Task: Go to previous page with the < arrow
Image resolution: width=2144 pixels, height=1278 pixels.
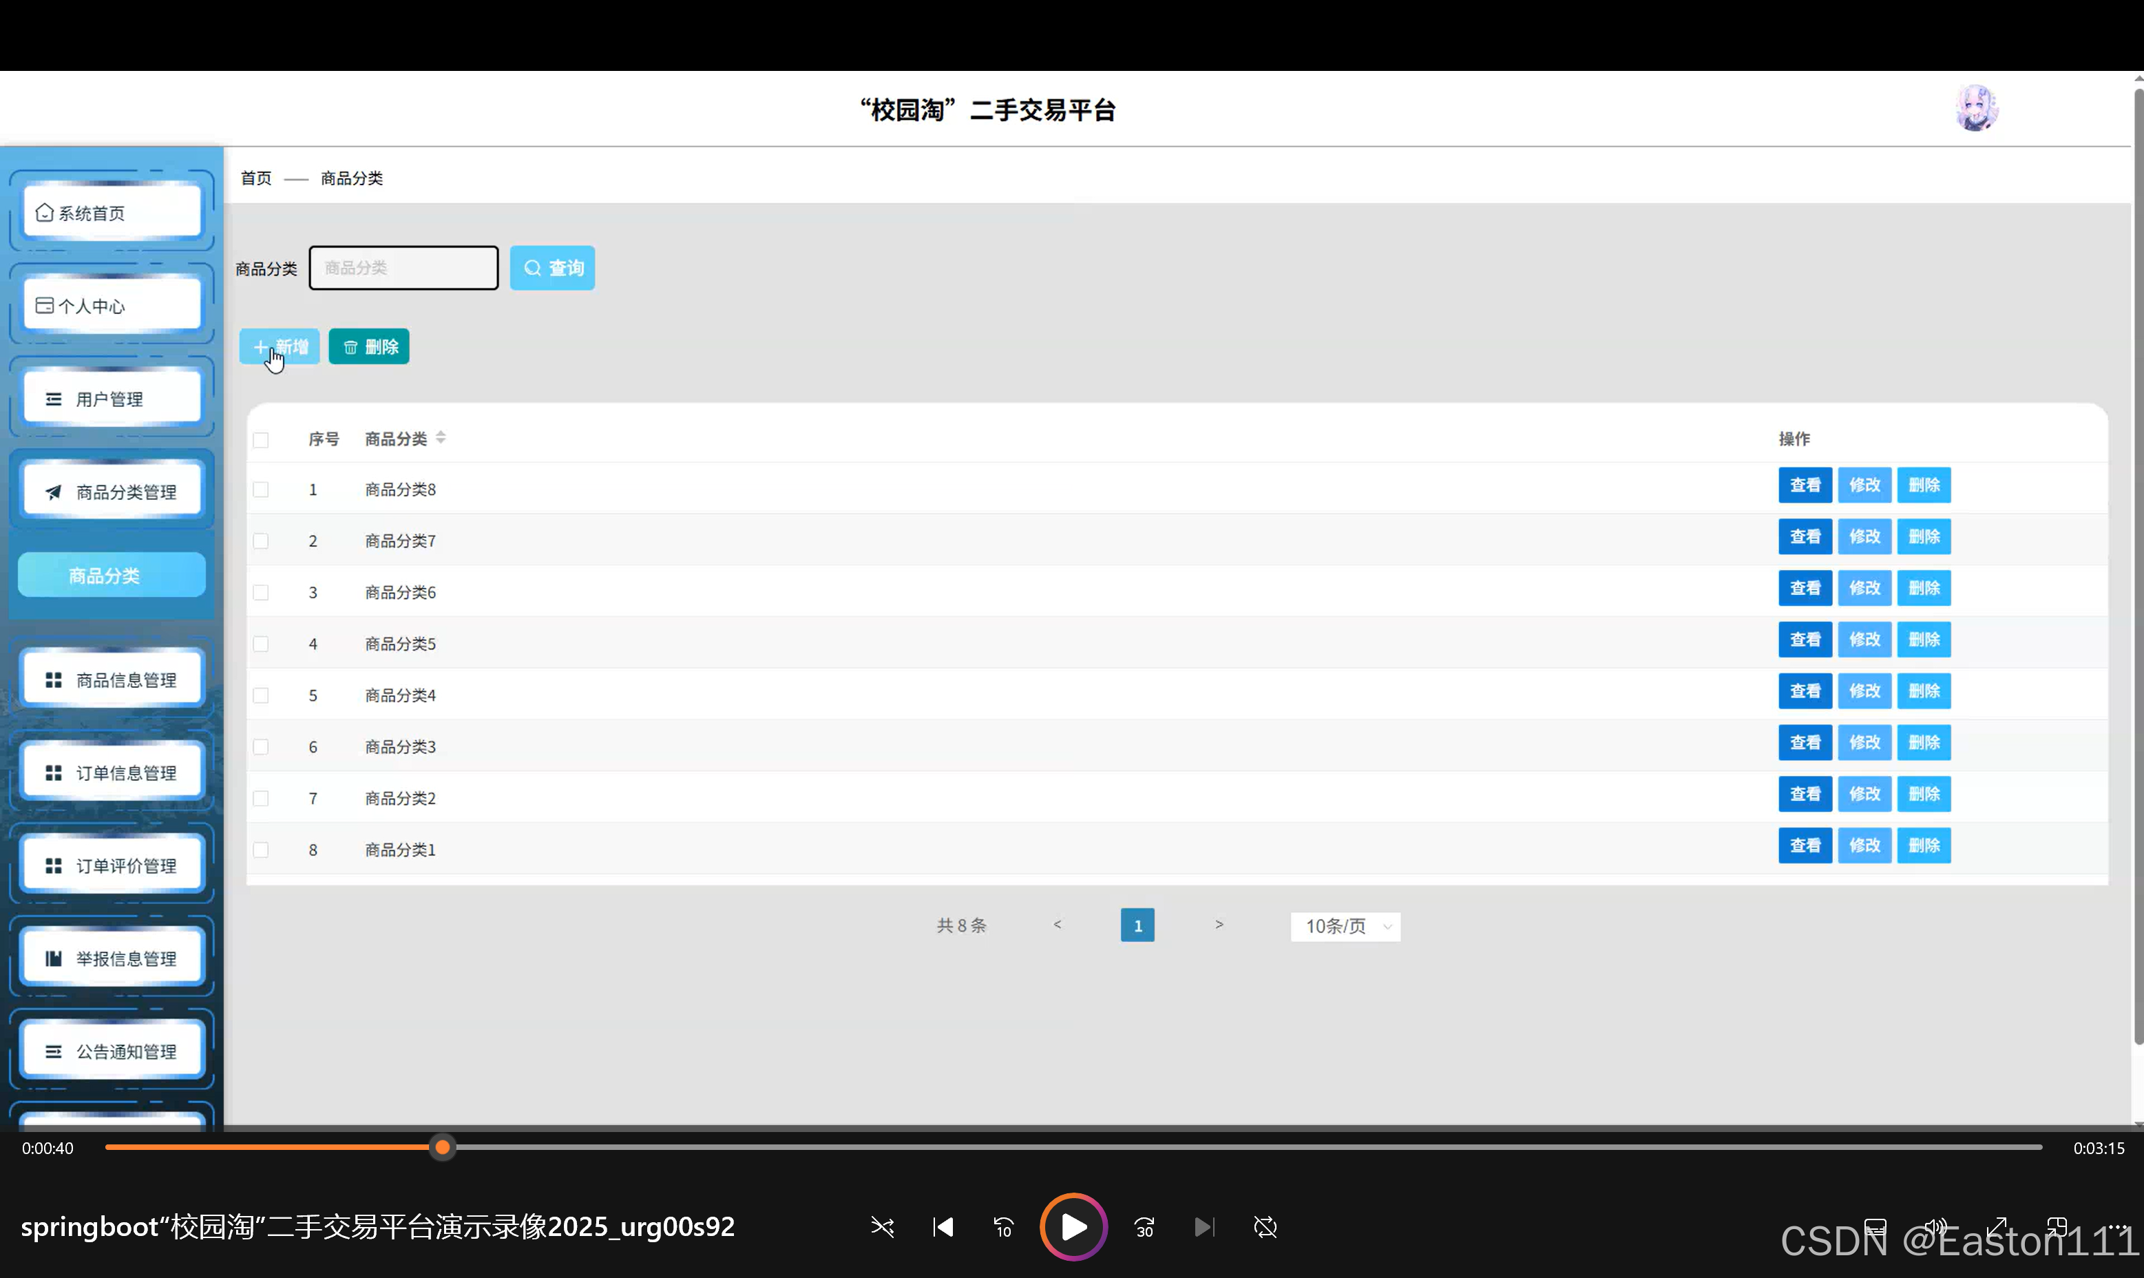Action: pos(1058,924)
